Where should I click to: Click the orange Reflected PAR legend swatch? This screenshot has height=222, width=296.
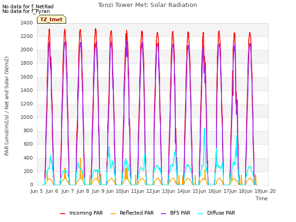[x=113, y=214]
